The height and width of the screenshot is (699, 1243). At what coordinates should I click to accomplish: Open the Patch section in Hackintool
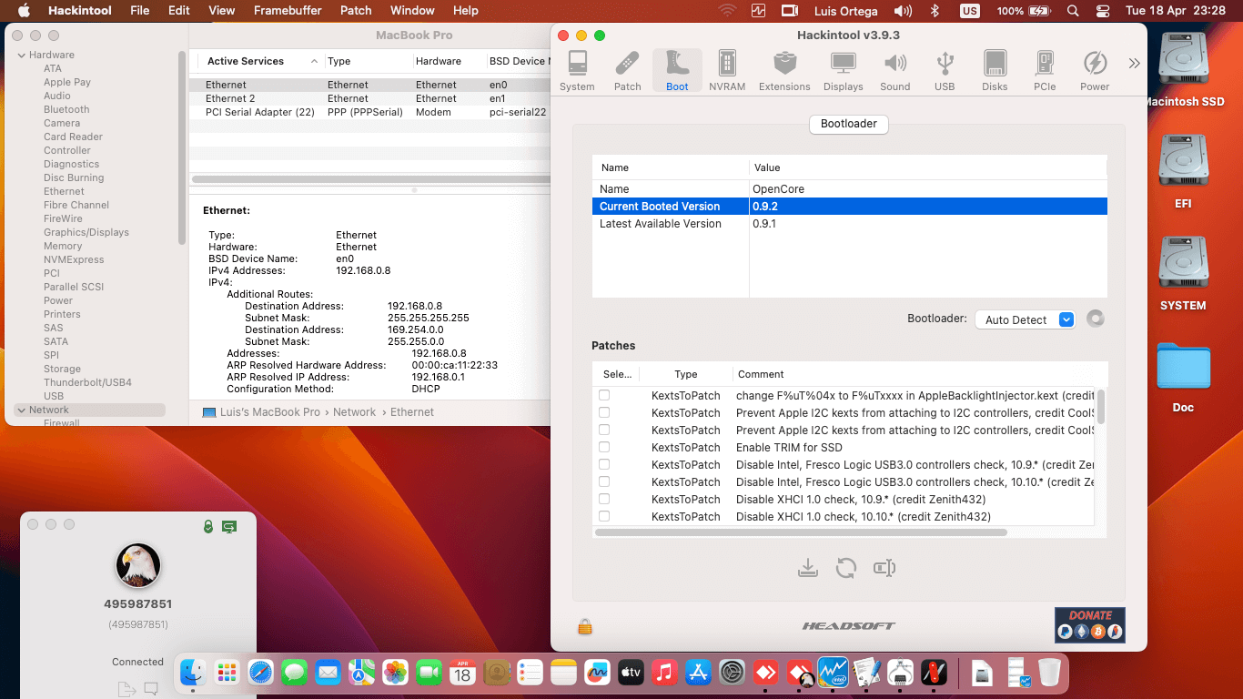[627, 71]
